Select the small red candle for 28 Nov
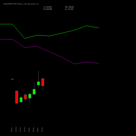Image resolution: width=136 pixels, height=136 pixels. click(x=25, y=97)
